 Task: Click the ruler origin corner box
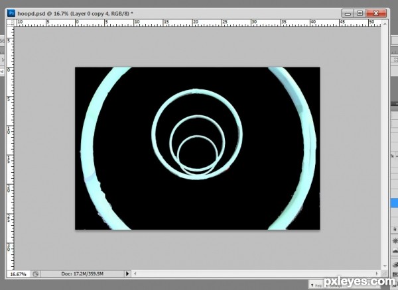[10, 23]
